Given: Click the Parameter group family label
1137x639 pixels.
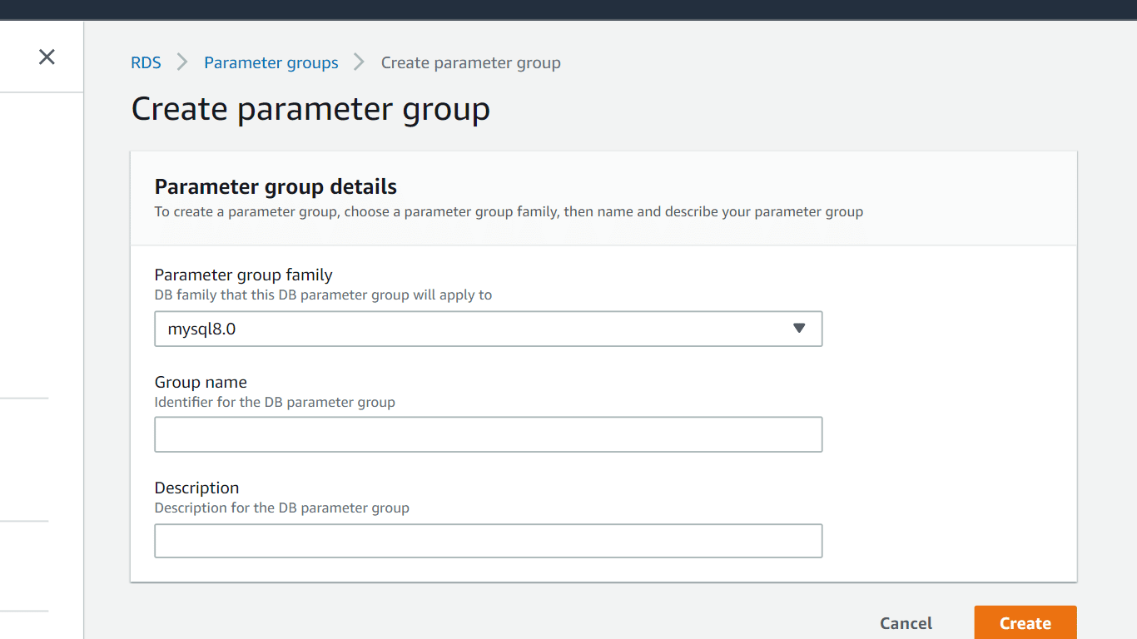Looking at the screenshot, I should 243,275.
